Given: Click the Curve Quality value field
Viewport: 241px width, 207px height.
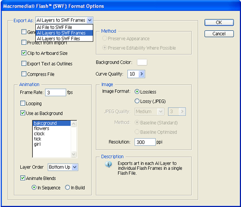Looking at the screenshot, I should (x=133, y=74).
